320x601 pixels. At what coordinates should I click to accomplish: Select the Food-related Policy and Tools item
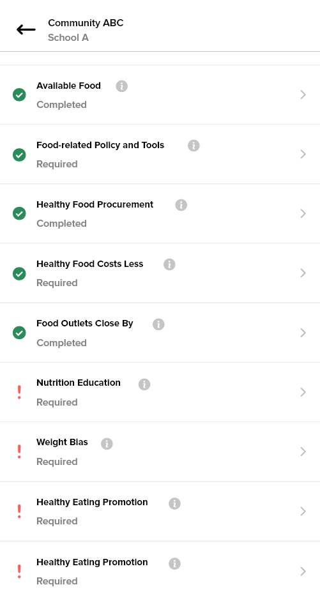(160, 154)
